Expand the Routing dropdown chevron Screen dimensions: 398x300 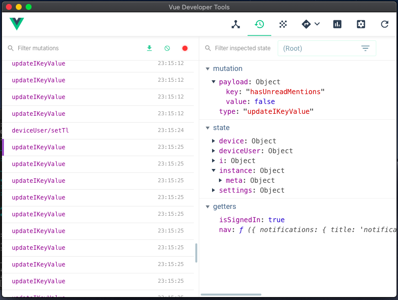click(317, 24)
